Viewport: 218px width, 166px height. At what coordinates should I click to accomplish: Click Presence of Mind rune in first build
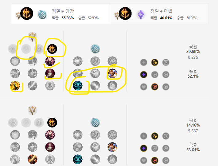point(50,61)
